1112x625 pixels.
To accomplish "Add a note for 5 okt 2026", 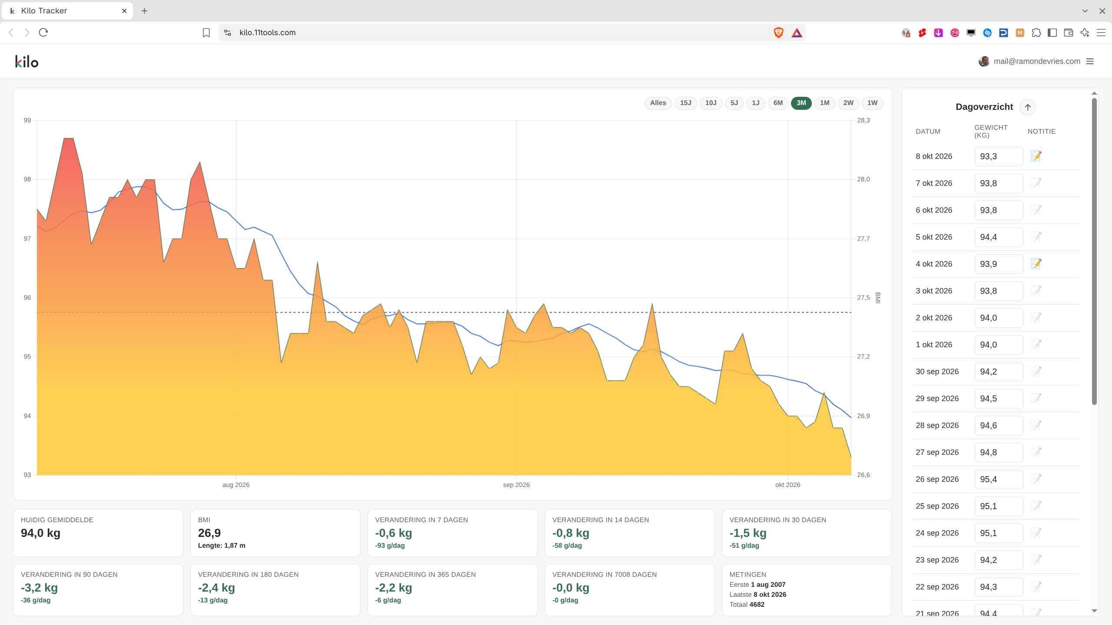I will point(1036,237).
